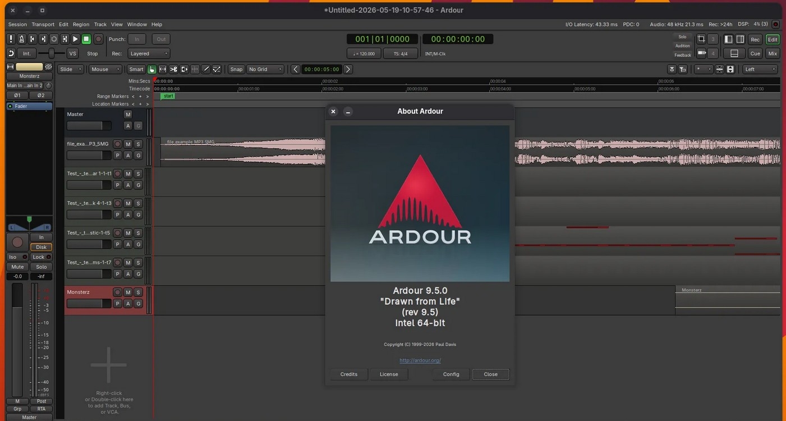Open the Left dropdown in editor toolbar

[x=760, y=69]
